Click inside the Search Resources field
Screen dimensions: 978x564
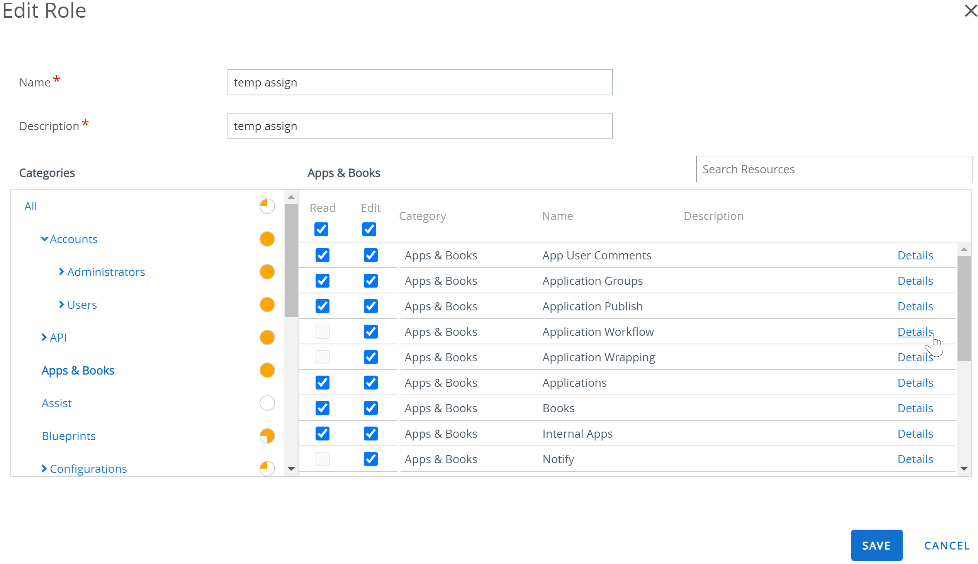click(832, 169)
